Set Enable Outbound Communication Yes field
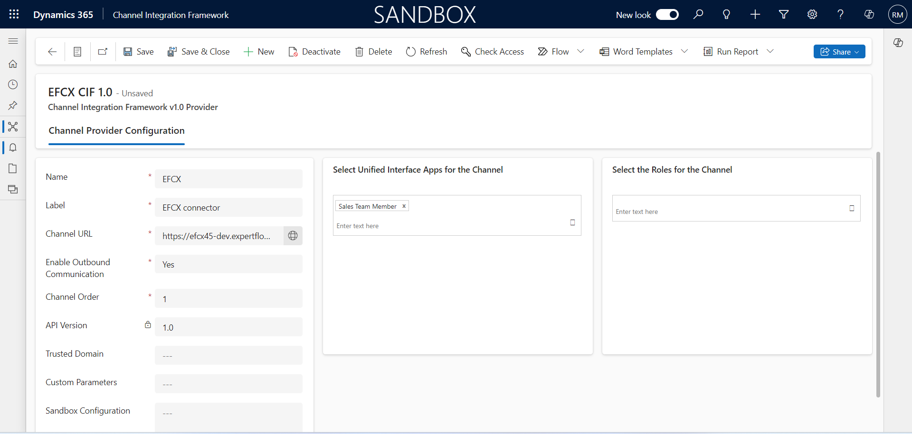912x434 pixels. coord(228,264)
